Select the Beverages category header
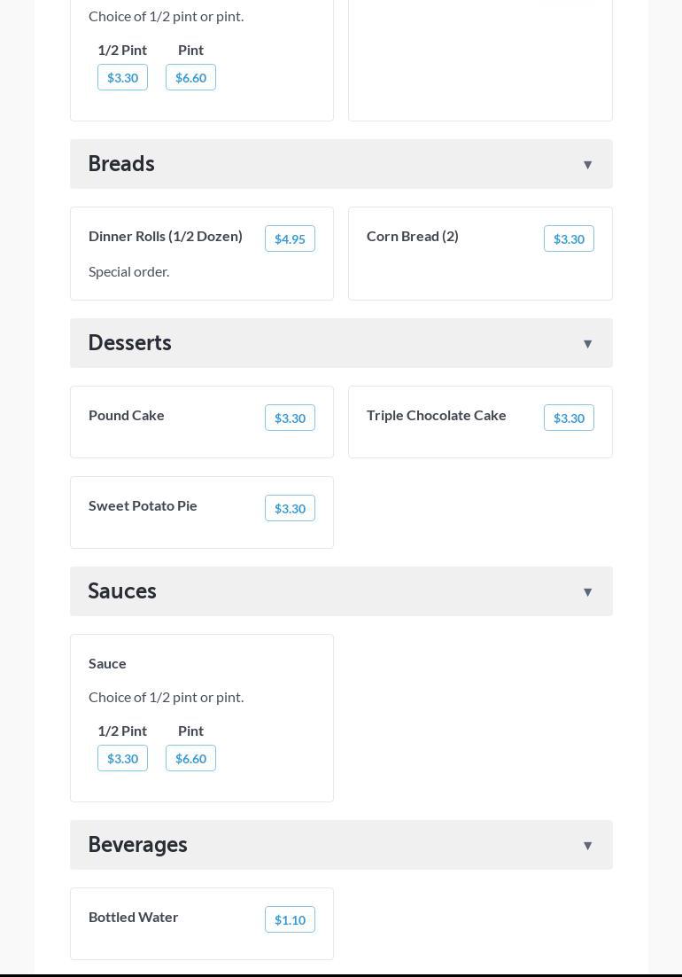Image resolution: width=682 pixels, height=977 pixels. 138,845
